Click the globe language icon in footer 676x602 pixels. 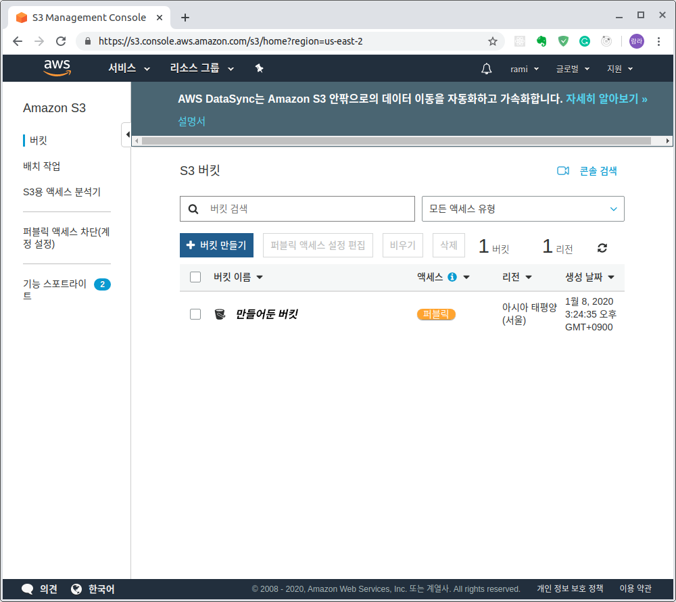[x=76, y=588]
